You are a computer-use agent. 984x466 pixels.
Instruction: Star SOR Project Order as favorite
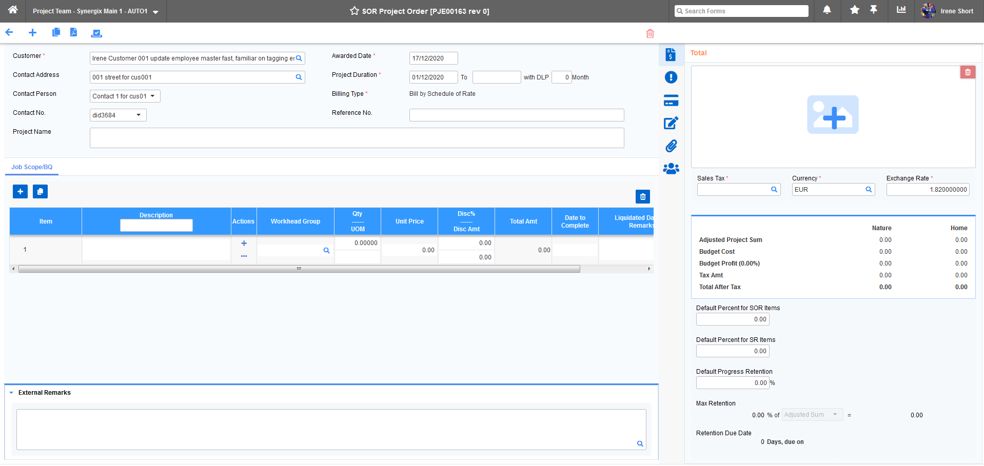click(354, 11)
